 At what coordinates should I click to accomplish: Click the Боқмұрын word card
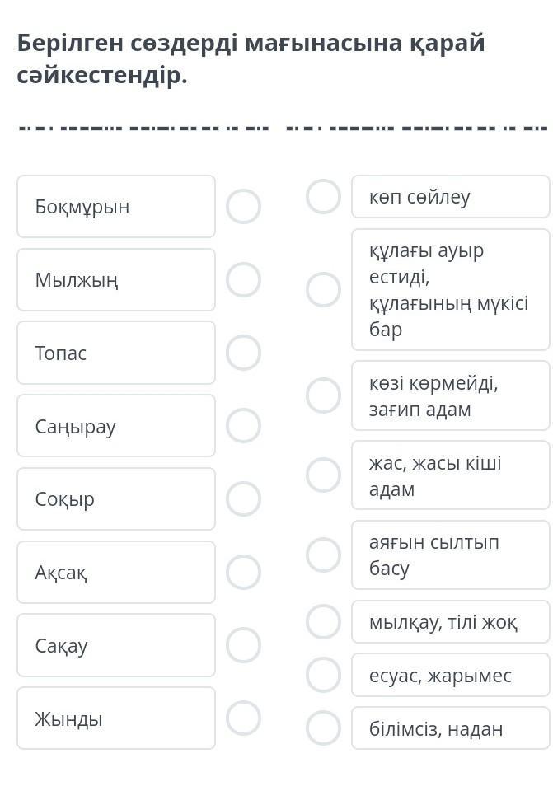tap(116, 207)
